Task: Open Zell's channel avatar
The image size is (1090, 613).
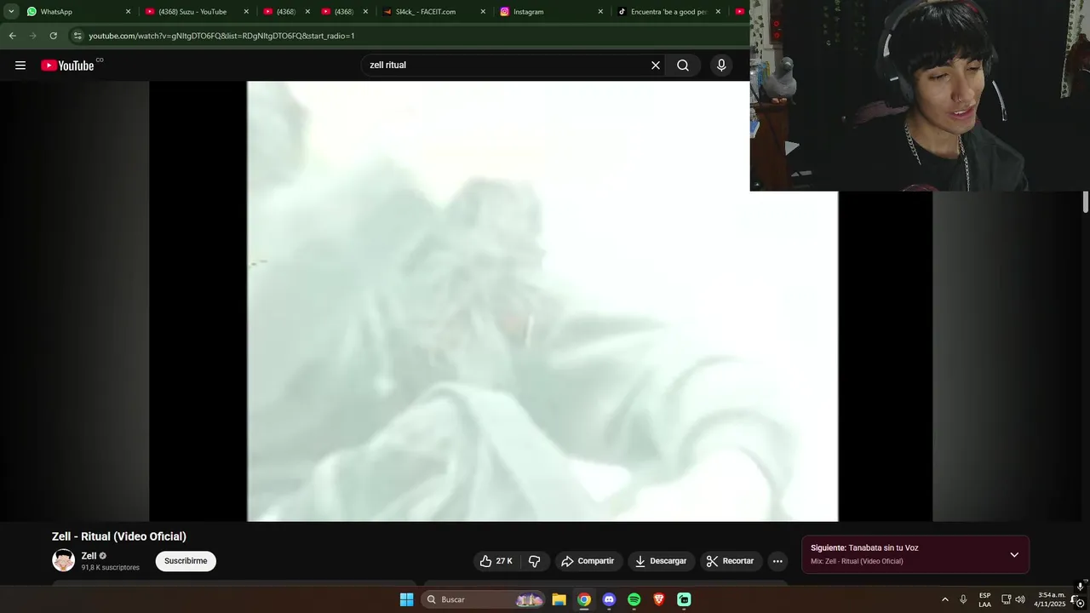Action: [64, 560]
